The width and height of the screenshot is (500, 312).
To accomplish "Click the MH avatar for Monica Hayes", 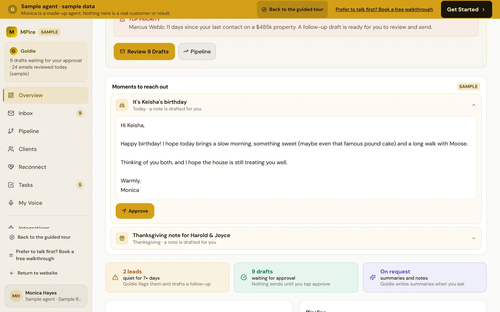I will tap(16, 296).
